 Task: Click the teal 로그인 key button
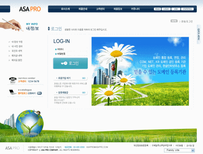[x=70, y=63]
